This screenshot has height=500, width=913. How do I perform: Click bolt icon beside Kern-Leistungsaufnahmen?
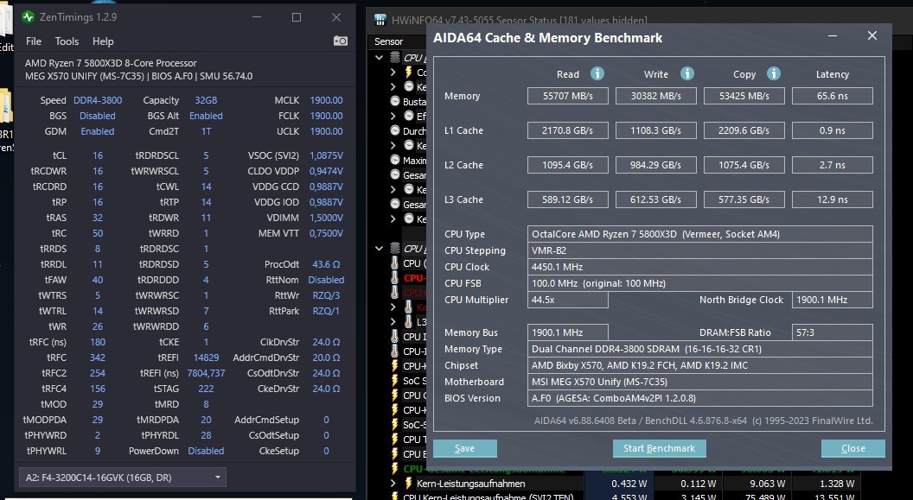(409, 483)
